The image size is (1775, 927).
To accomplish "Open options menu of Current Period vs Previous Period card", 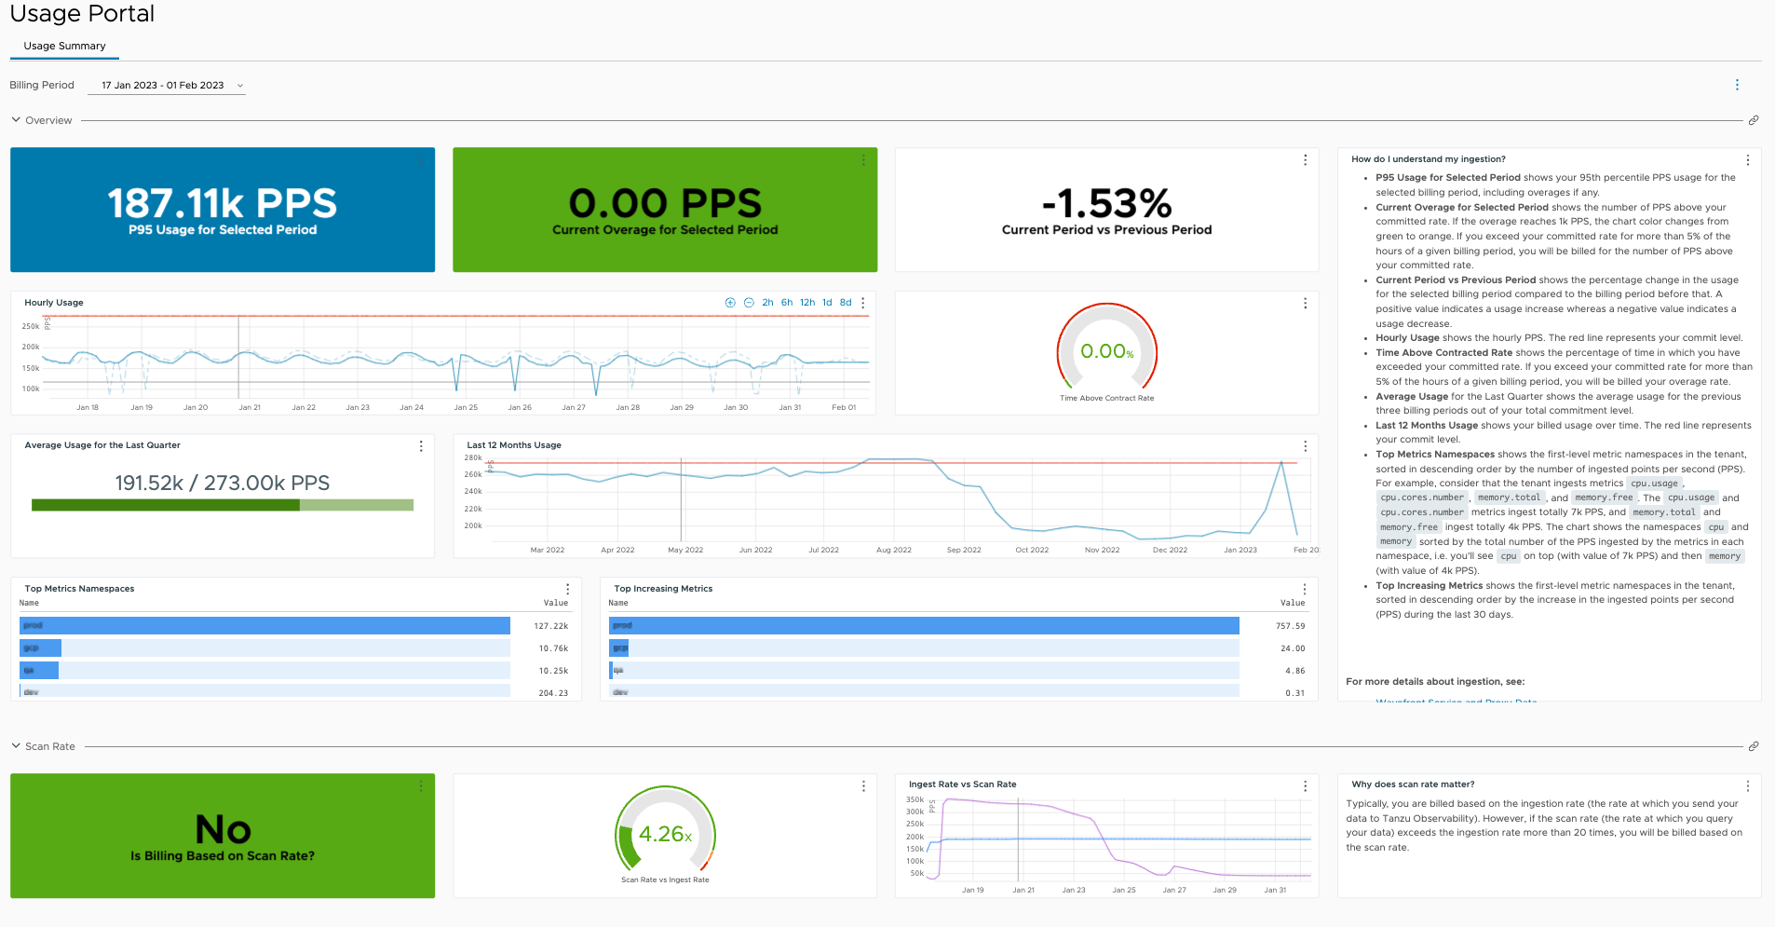I will click(1305, 160).
